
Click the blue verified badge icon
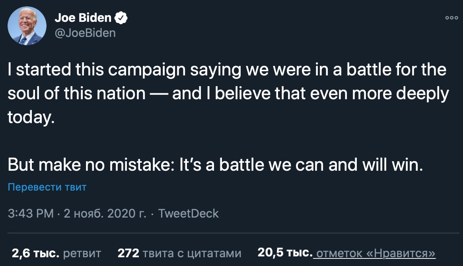click(x=121, y=18)
